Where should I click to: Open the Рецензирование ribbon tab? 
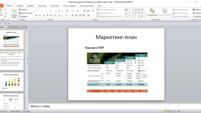87,6
